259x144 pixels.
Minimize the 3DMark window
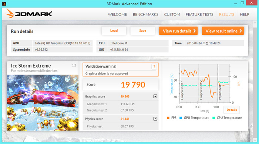click(x=236, y=3)
